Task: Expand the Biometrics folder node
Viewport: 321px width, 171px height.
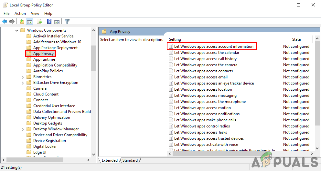Action: (23, 77)
